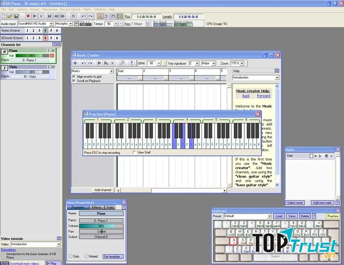Click Set template in Piano Properties

113,257
